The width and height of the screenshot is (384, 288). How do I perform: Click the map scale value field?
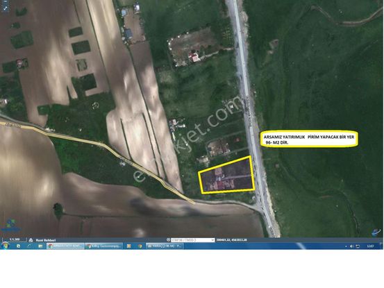(15, 239)
